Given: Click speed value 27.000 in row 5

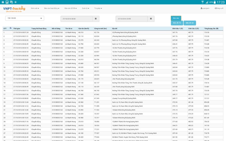Looking at the screenshot, I should pos(81,48).
